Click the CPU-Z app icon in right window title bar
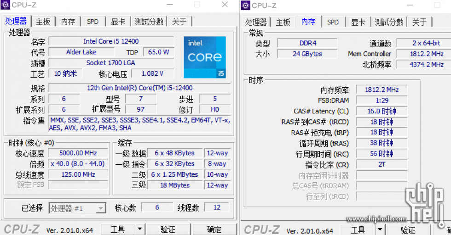This screenshot has width=451, height=235. pyautogui.click(x=245, y=5)
